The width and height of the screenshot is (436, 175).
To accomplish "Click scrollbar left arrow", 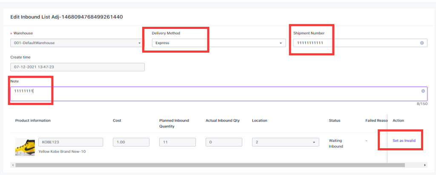I will tap(12, 165).
